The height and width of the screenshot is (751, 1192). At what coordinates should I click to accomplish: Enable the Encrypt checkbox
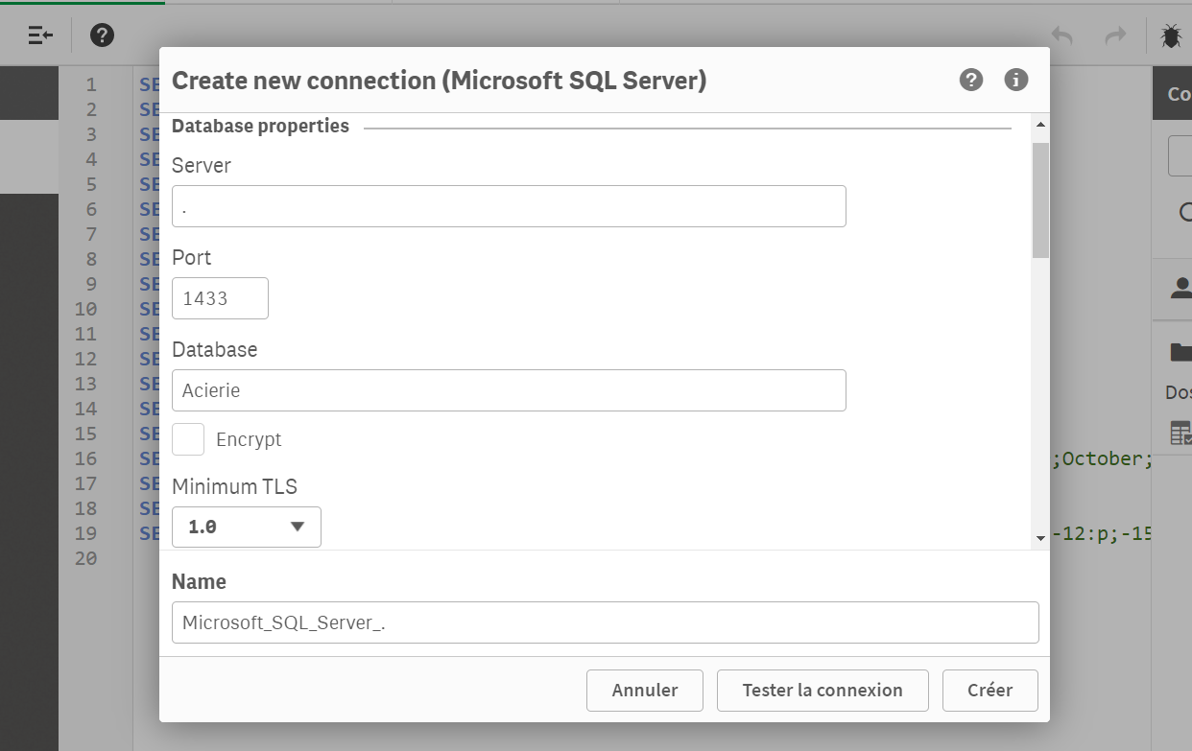coord(188,439)
